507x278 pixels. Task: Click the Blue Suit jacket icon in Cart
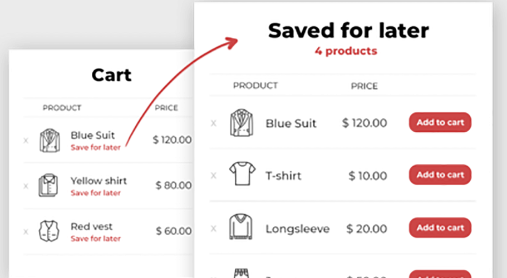48,140
